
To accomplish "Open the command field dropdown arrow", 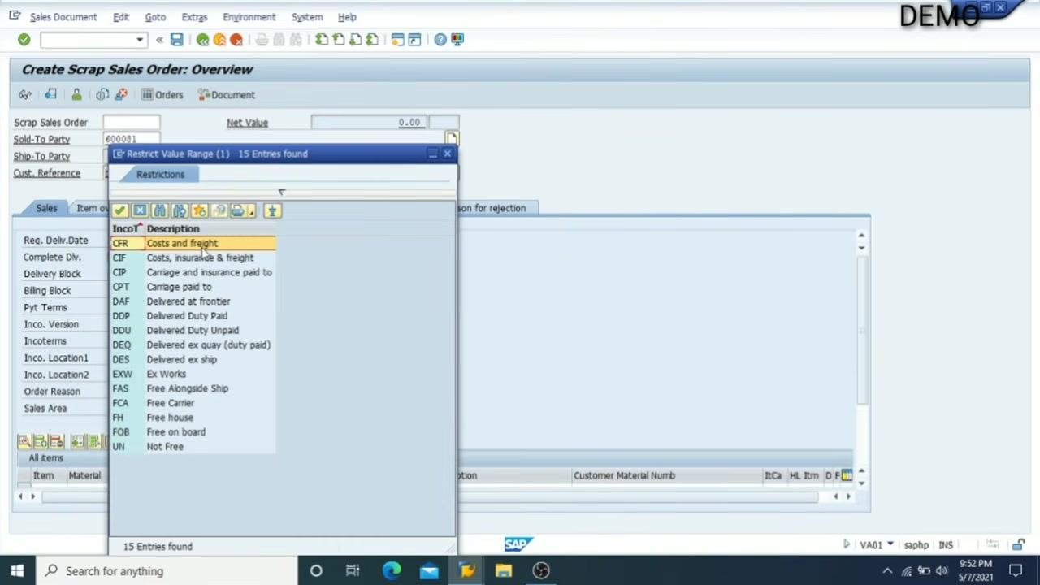I will coord(140,39).
